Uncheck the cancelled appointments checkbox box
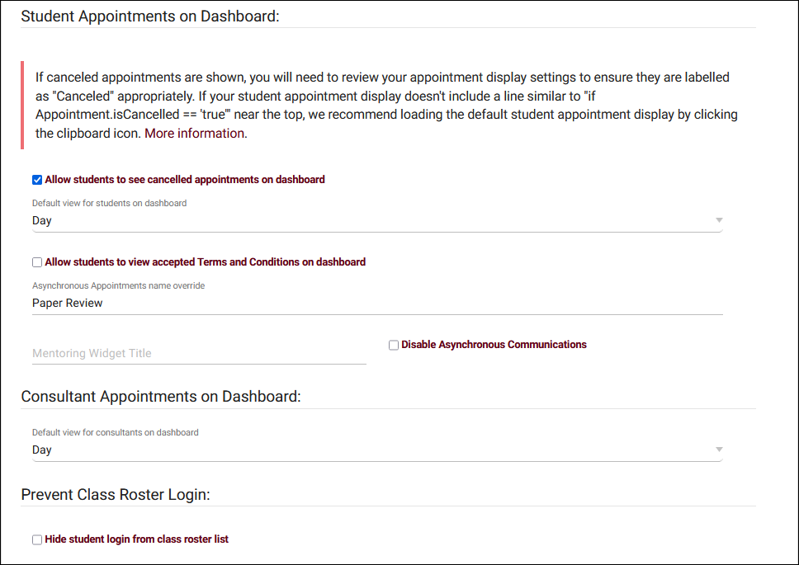799x565 pixels. point(37,180)
